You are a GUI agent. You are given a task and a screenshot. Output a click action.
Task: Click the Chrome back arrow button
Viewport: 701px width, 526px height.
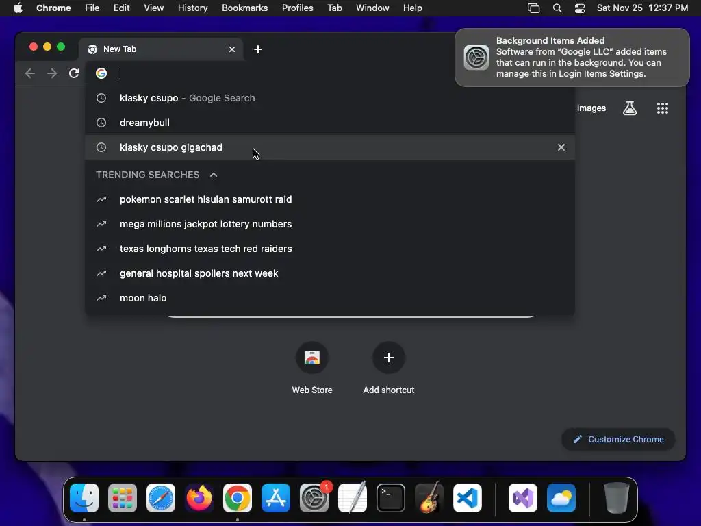30,73
